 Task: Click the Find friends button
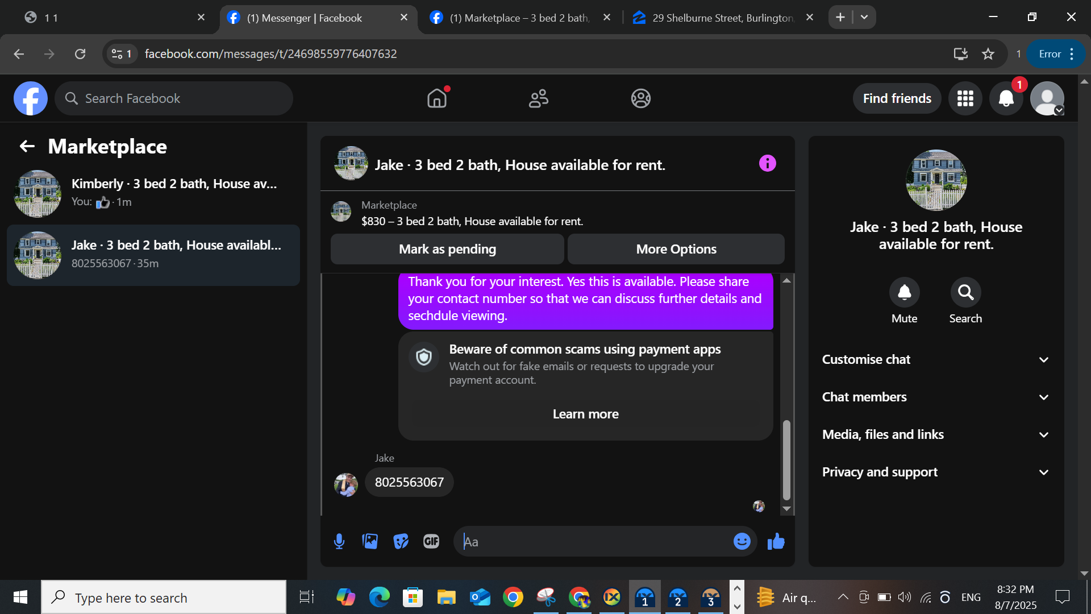[897, 98]
